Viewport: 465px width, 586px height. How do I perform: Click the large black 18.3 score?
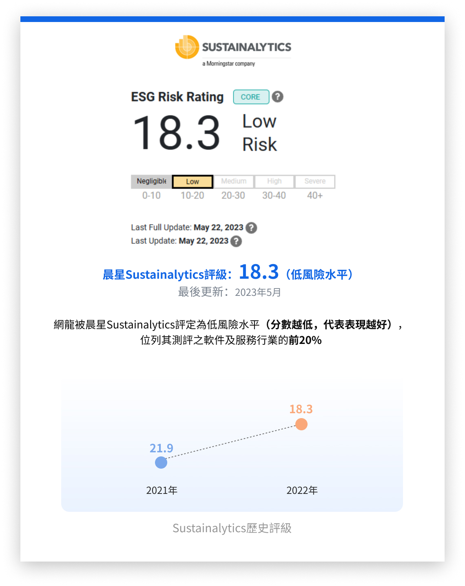(177, 133)
